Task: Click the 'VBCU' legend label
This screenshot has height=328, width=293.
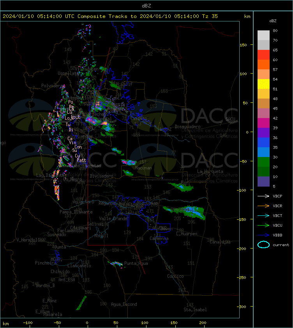Action: pyautogui.click(x=277, y=225)
